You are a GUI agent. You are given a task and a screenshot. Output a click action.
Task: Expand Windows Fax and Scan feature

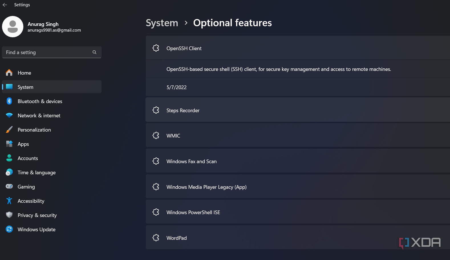tap(298, 161)
